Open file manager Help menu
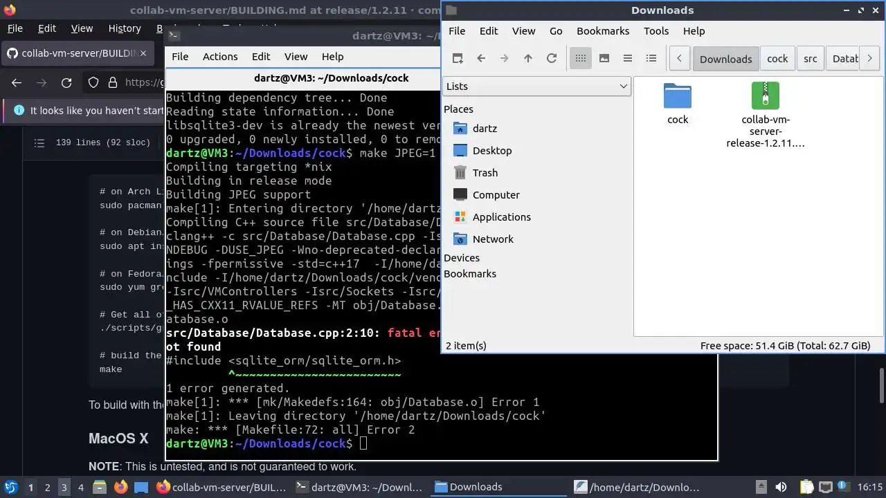The image size is (886, 498). (694, 31)
